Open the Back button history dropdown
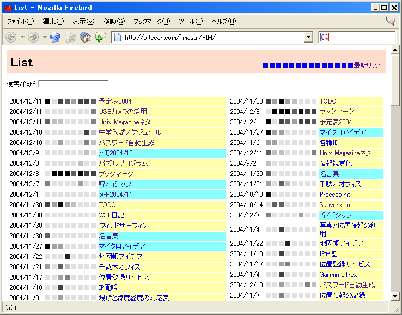The height and width of the screenshot is (315, 402). click(22, 38)
